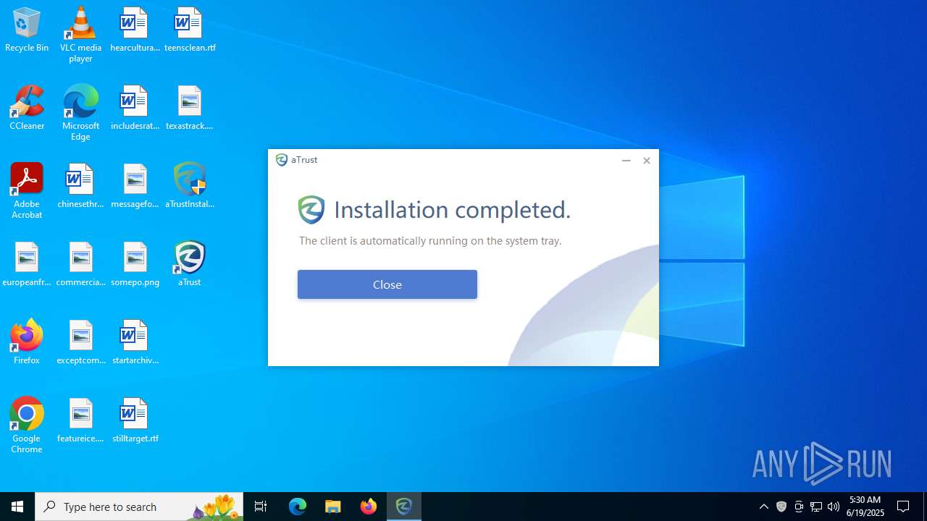Click the security shield tray icon
Screen dimensions: 927x521
click(x=781, y=507)
